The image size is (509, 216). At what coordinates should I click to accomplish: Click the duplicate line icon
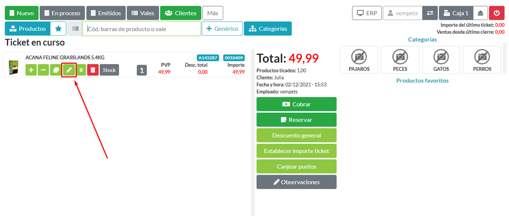56,70
